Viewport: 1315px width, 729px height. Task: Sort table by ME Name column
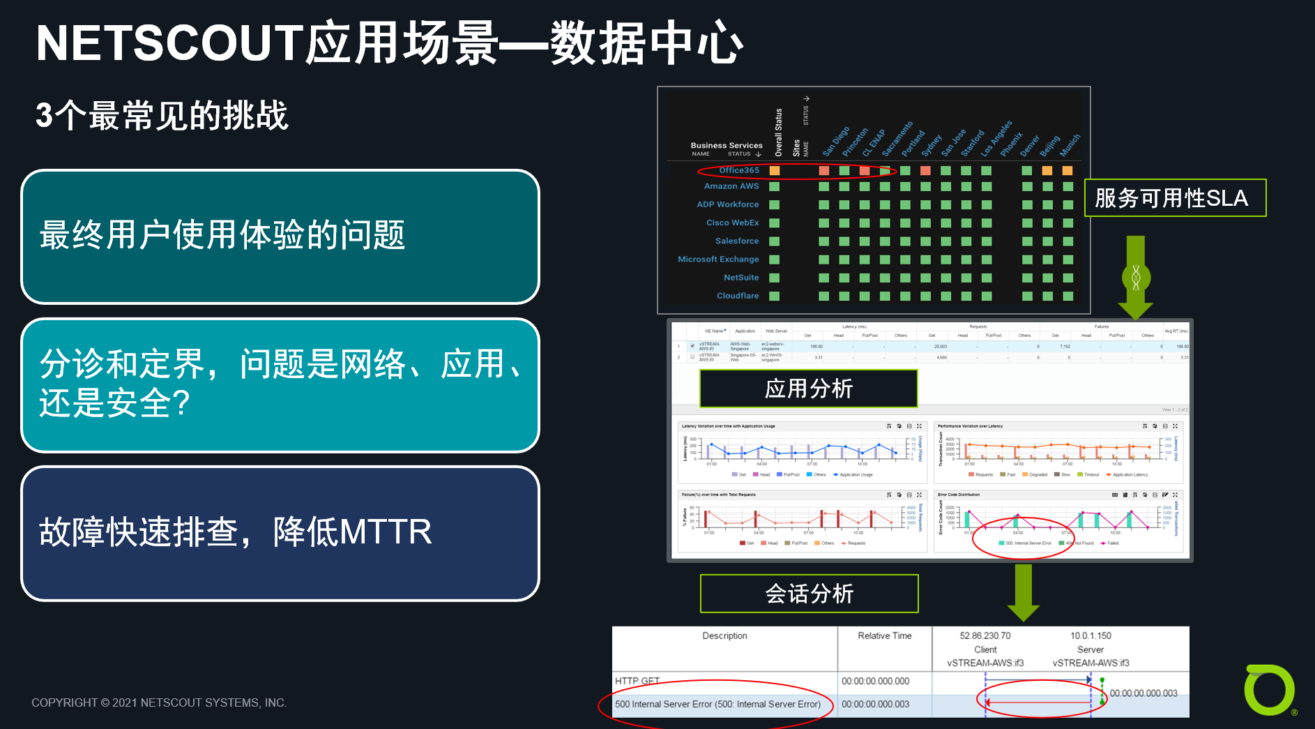pyautogui.click(x=715, y=331)
